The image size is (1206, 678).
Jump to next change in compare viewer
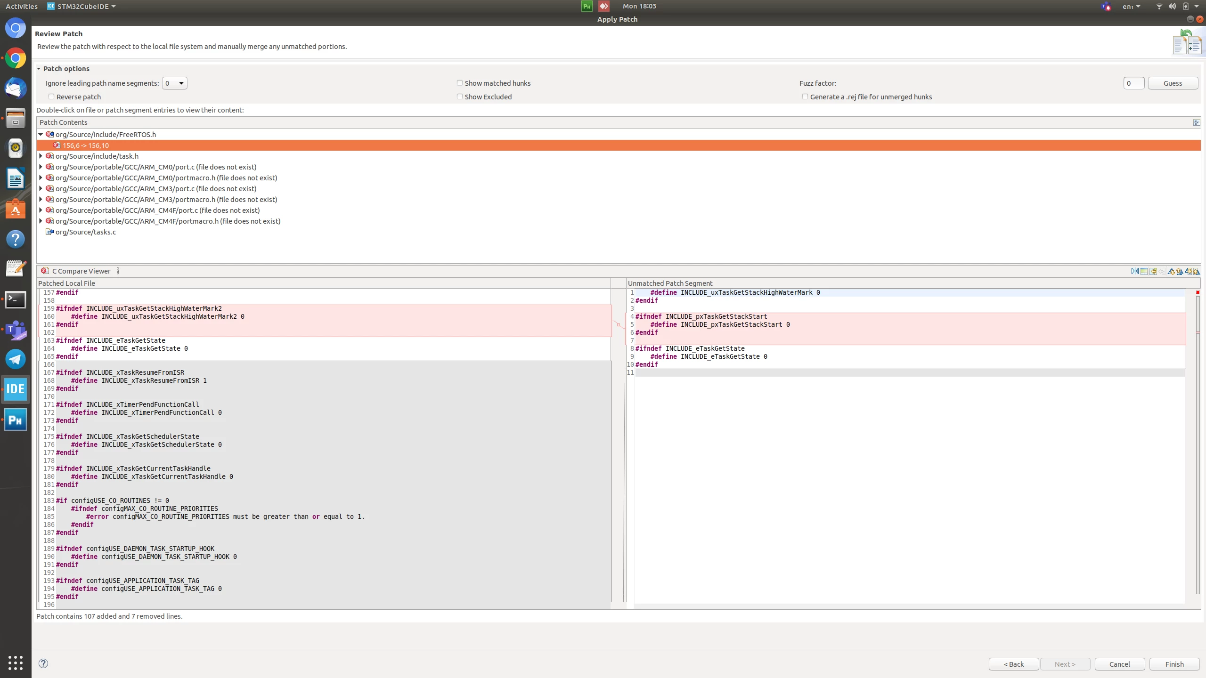(1188, 271)
